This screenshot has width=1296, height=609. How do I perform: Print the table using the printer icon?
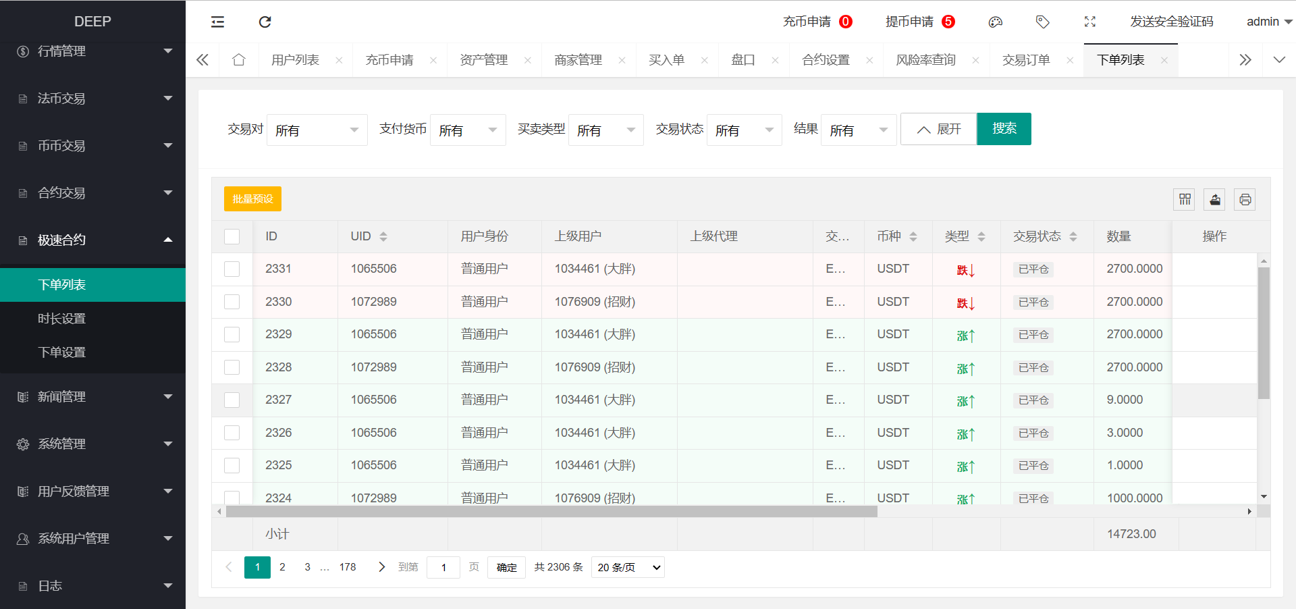[1245, 199]
